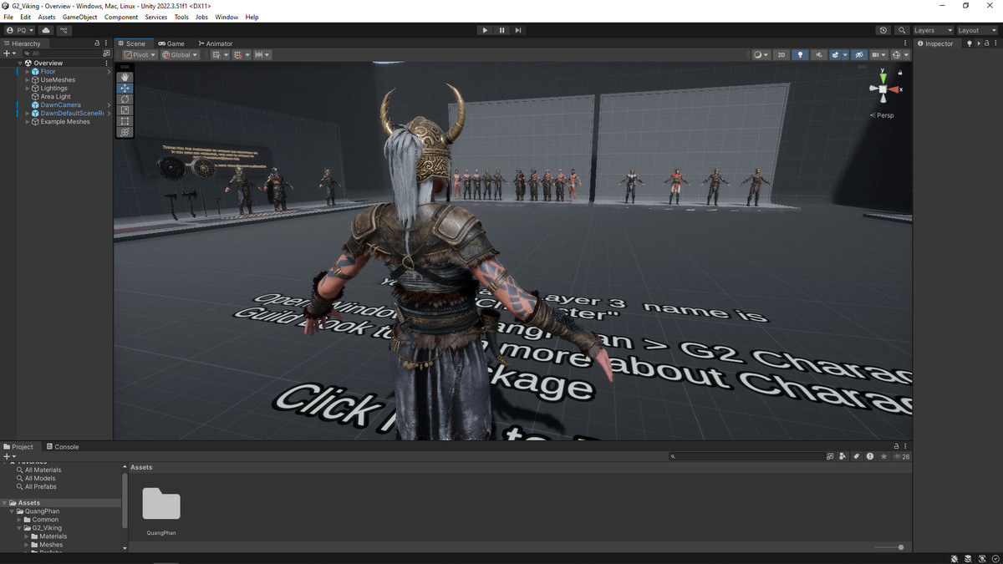The image size is (1003, 564).
Task: Toggle 2D view mode in Scene
Action: (781, 55)
